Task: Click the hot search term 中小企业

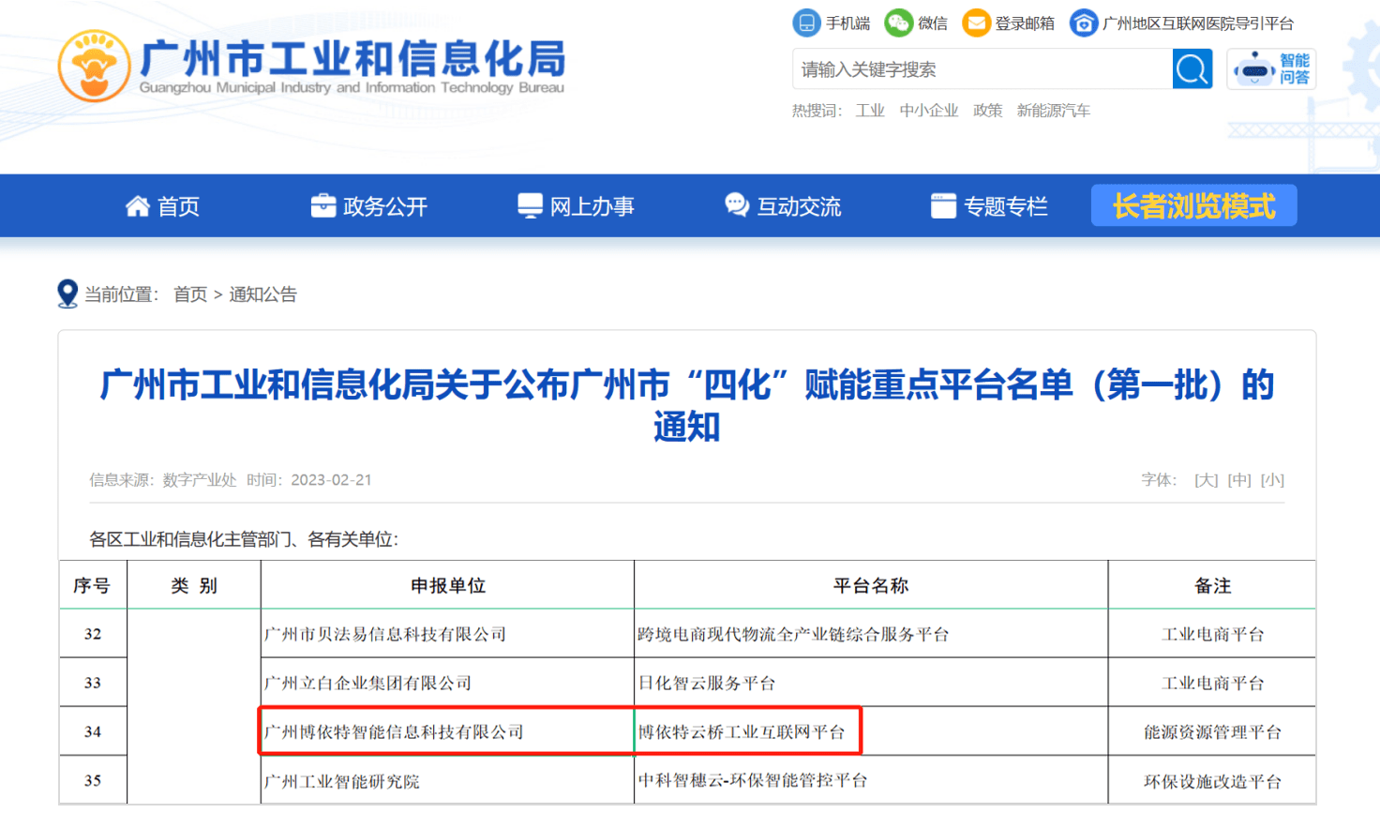Action: pyautogui.click(x=928, y=111)
